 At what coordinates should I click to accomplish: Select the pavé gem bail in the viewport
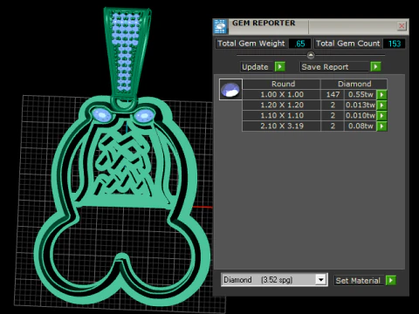(127, 52)
